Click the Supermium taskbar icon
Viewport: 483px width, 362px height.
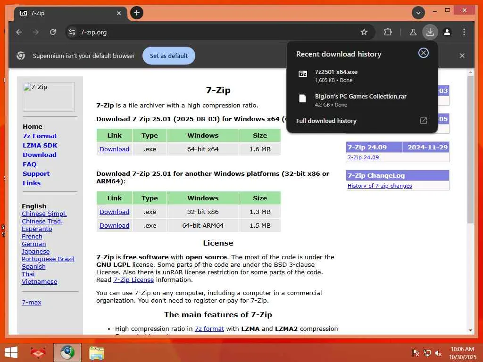(67, 353)
